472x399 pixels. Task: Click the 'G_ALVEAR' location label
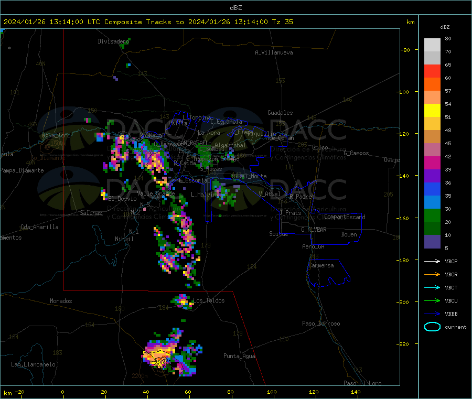(x=314, y=230)
